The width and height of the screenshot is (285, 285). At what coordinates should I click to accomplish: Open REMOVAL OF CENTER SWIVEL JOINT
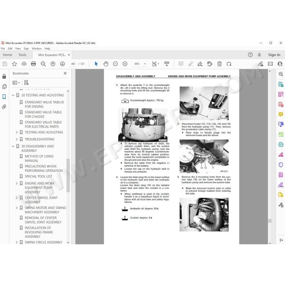tap(43, 220)
